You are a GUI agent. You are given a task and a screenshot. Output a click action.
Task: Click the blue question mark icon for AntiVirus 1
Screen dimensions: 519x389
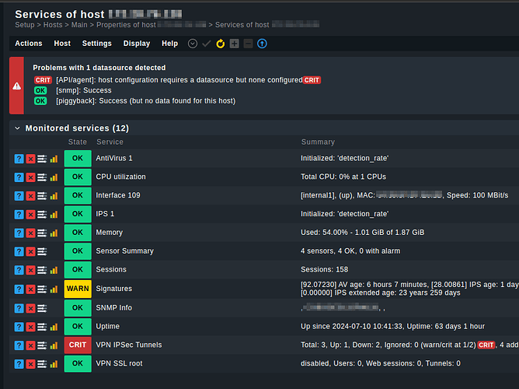pos(19,159)
